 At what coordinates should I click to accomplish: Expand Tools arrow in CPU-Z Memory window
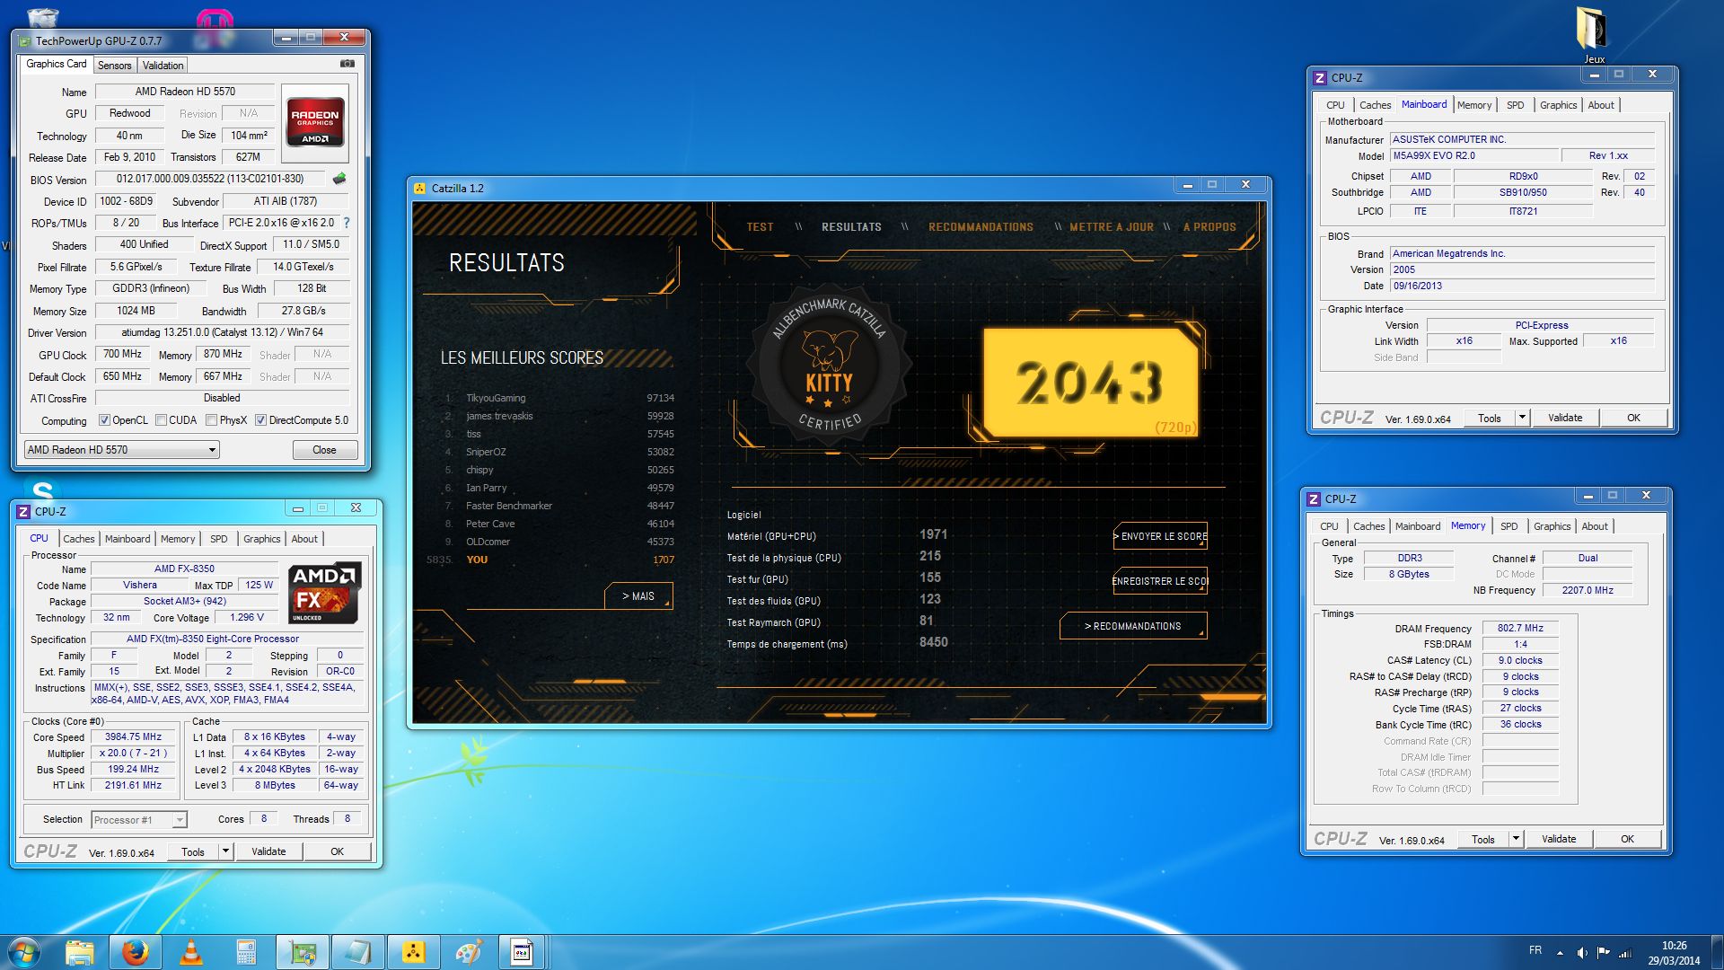coord(1517,839)
